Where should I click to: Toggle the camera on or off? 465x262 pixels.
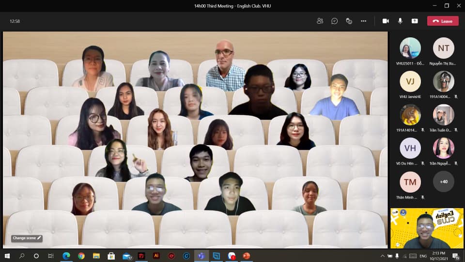pos(386,21)
